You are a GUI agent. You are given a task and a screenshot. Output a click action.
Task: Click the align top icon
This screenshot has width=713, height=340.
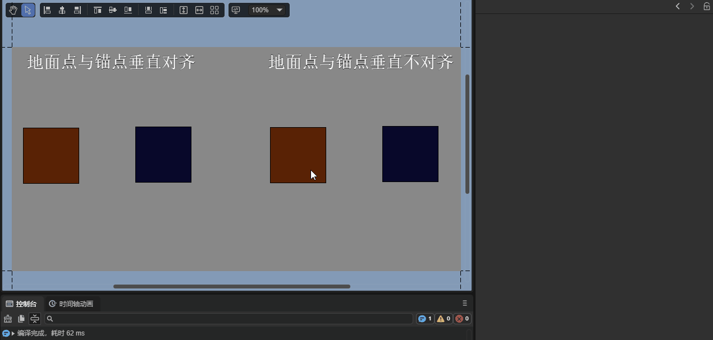98,10
